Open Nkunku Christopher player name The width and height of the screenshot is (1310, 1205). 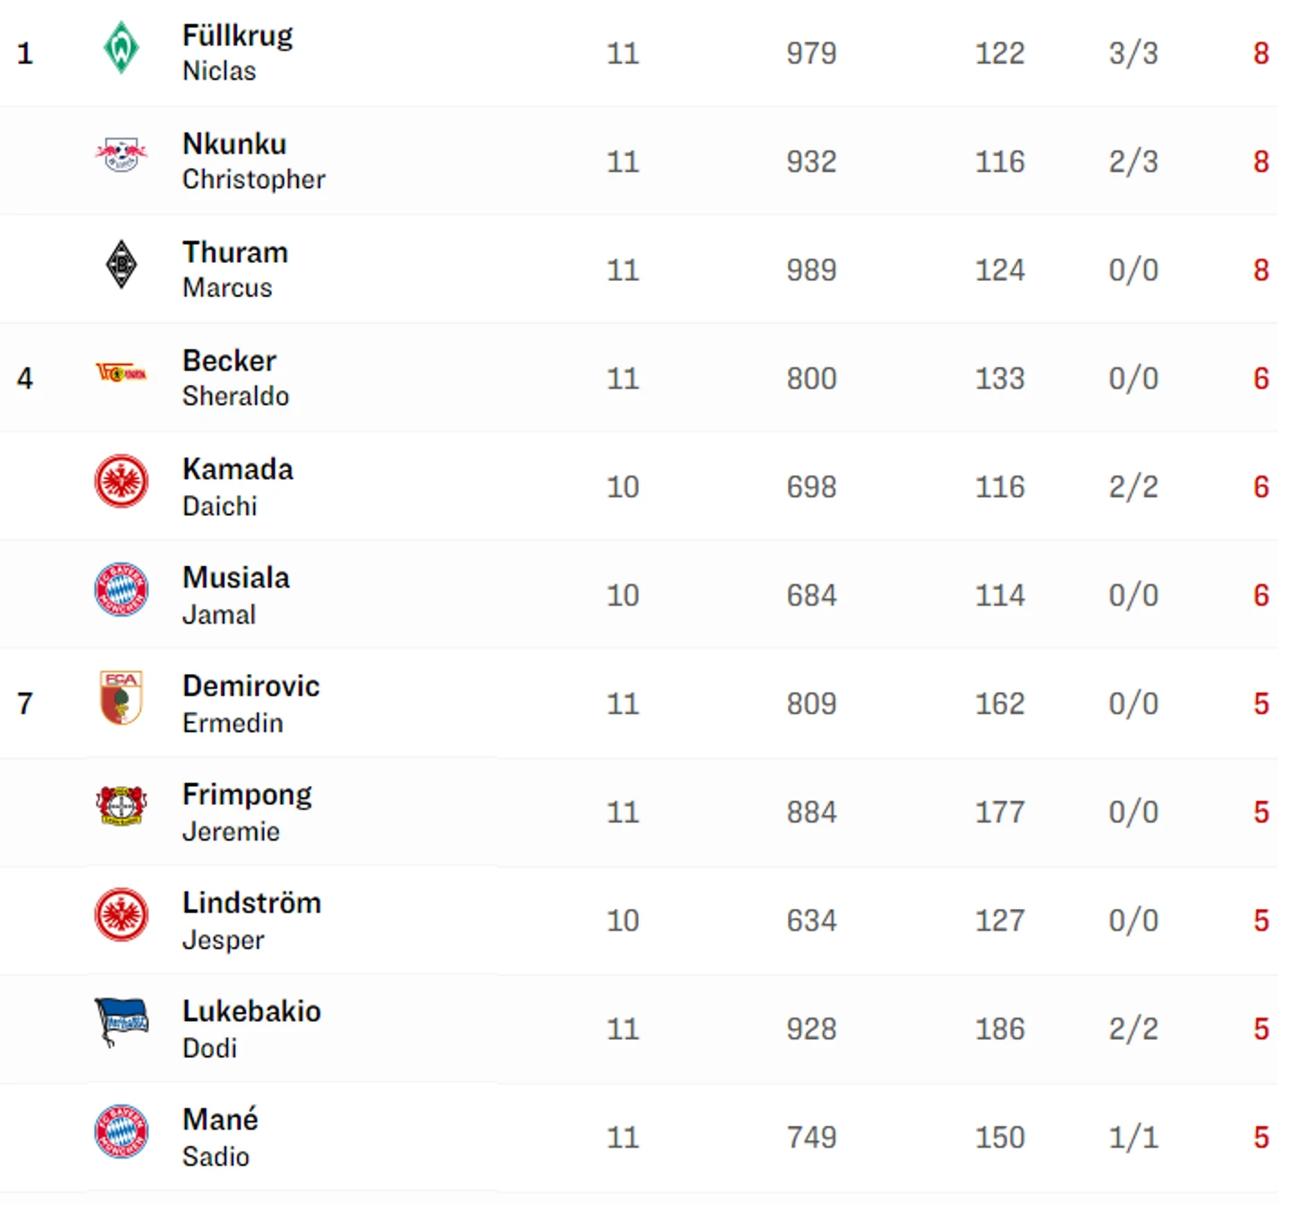[254, 162]
